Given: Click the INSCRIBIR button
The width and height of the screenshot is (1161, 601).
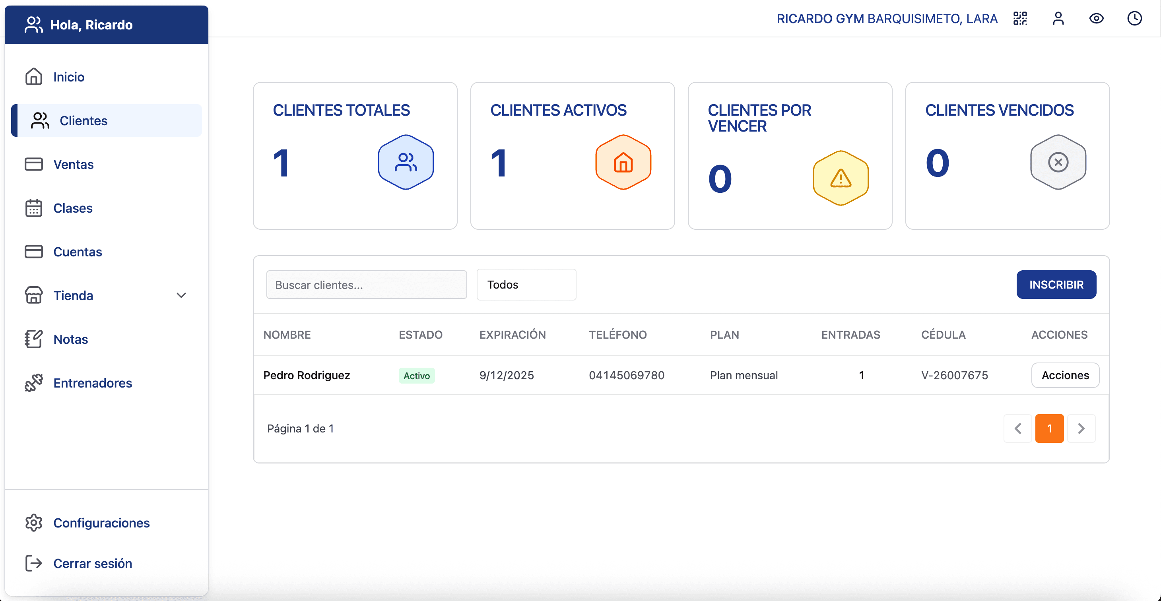Looking at the screenshot, I should (x=1056, y=284).
